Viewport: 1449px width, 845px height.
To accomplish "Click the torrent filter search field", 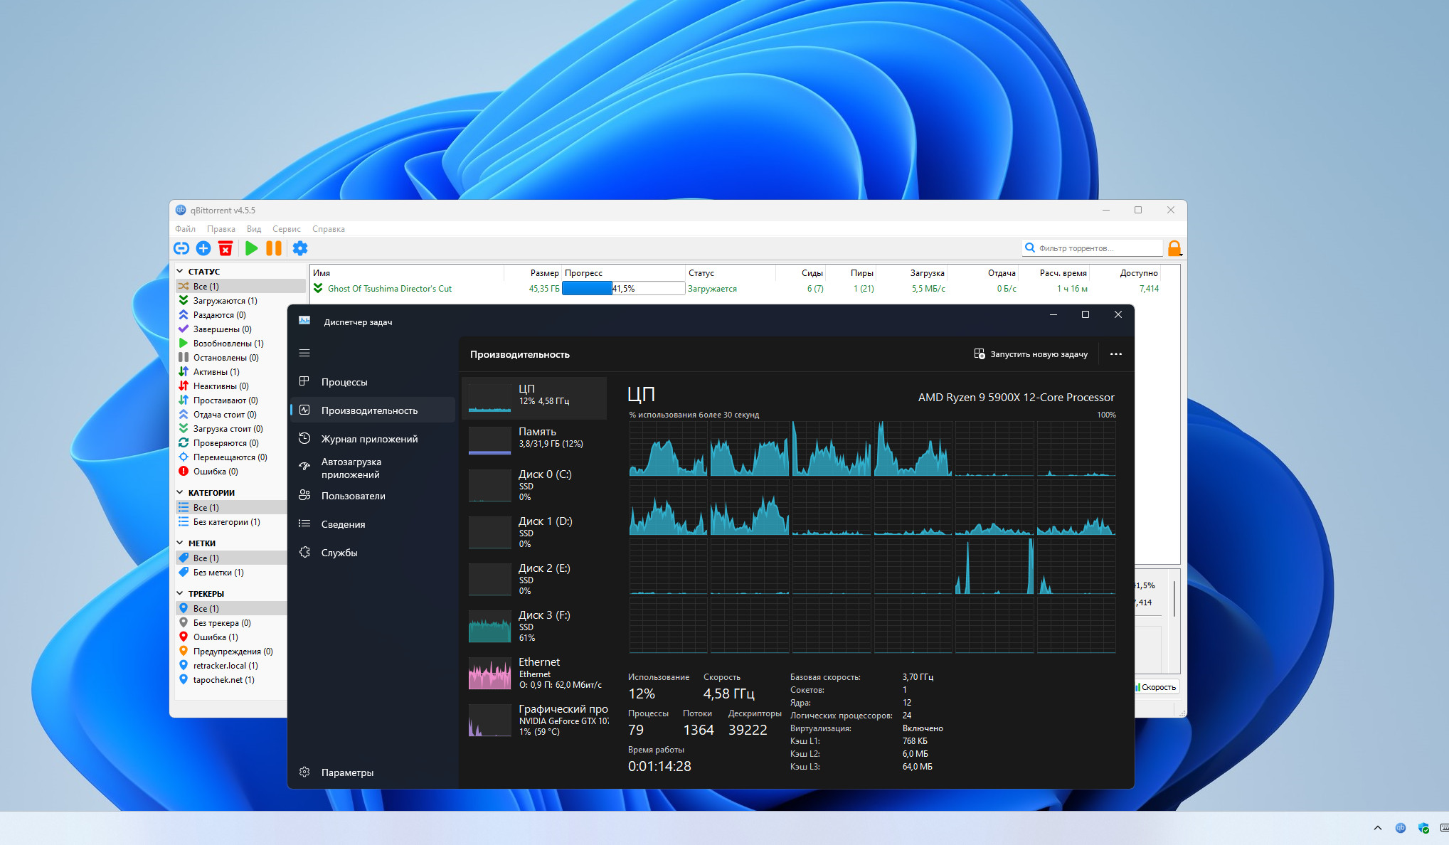I will pos(1093,248).
